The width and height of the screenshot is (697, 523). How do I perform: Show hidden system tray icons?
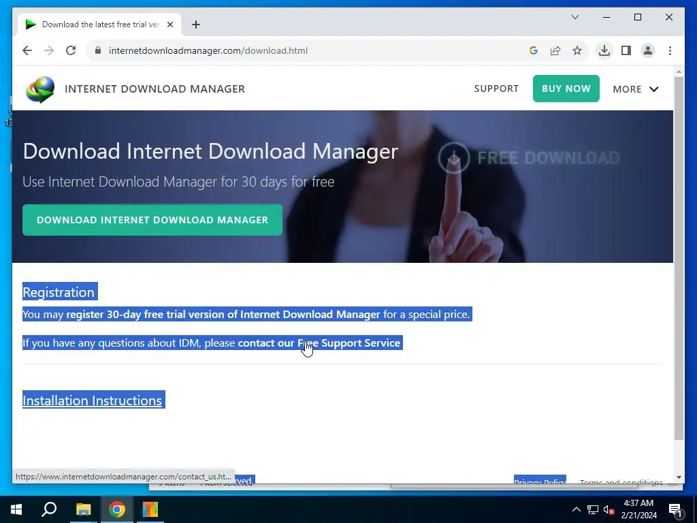click(x=576, y=509)
